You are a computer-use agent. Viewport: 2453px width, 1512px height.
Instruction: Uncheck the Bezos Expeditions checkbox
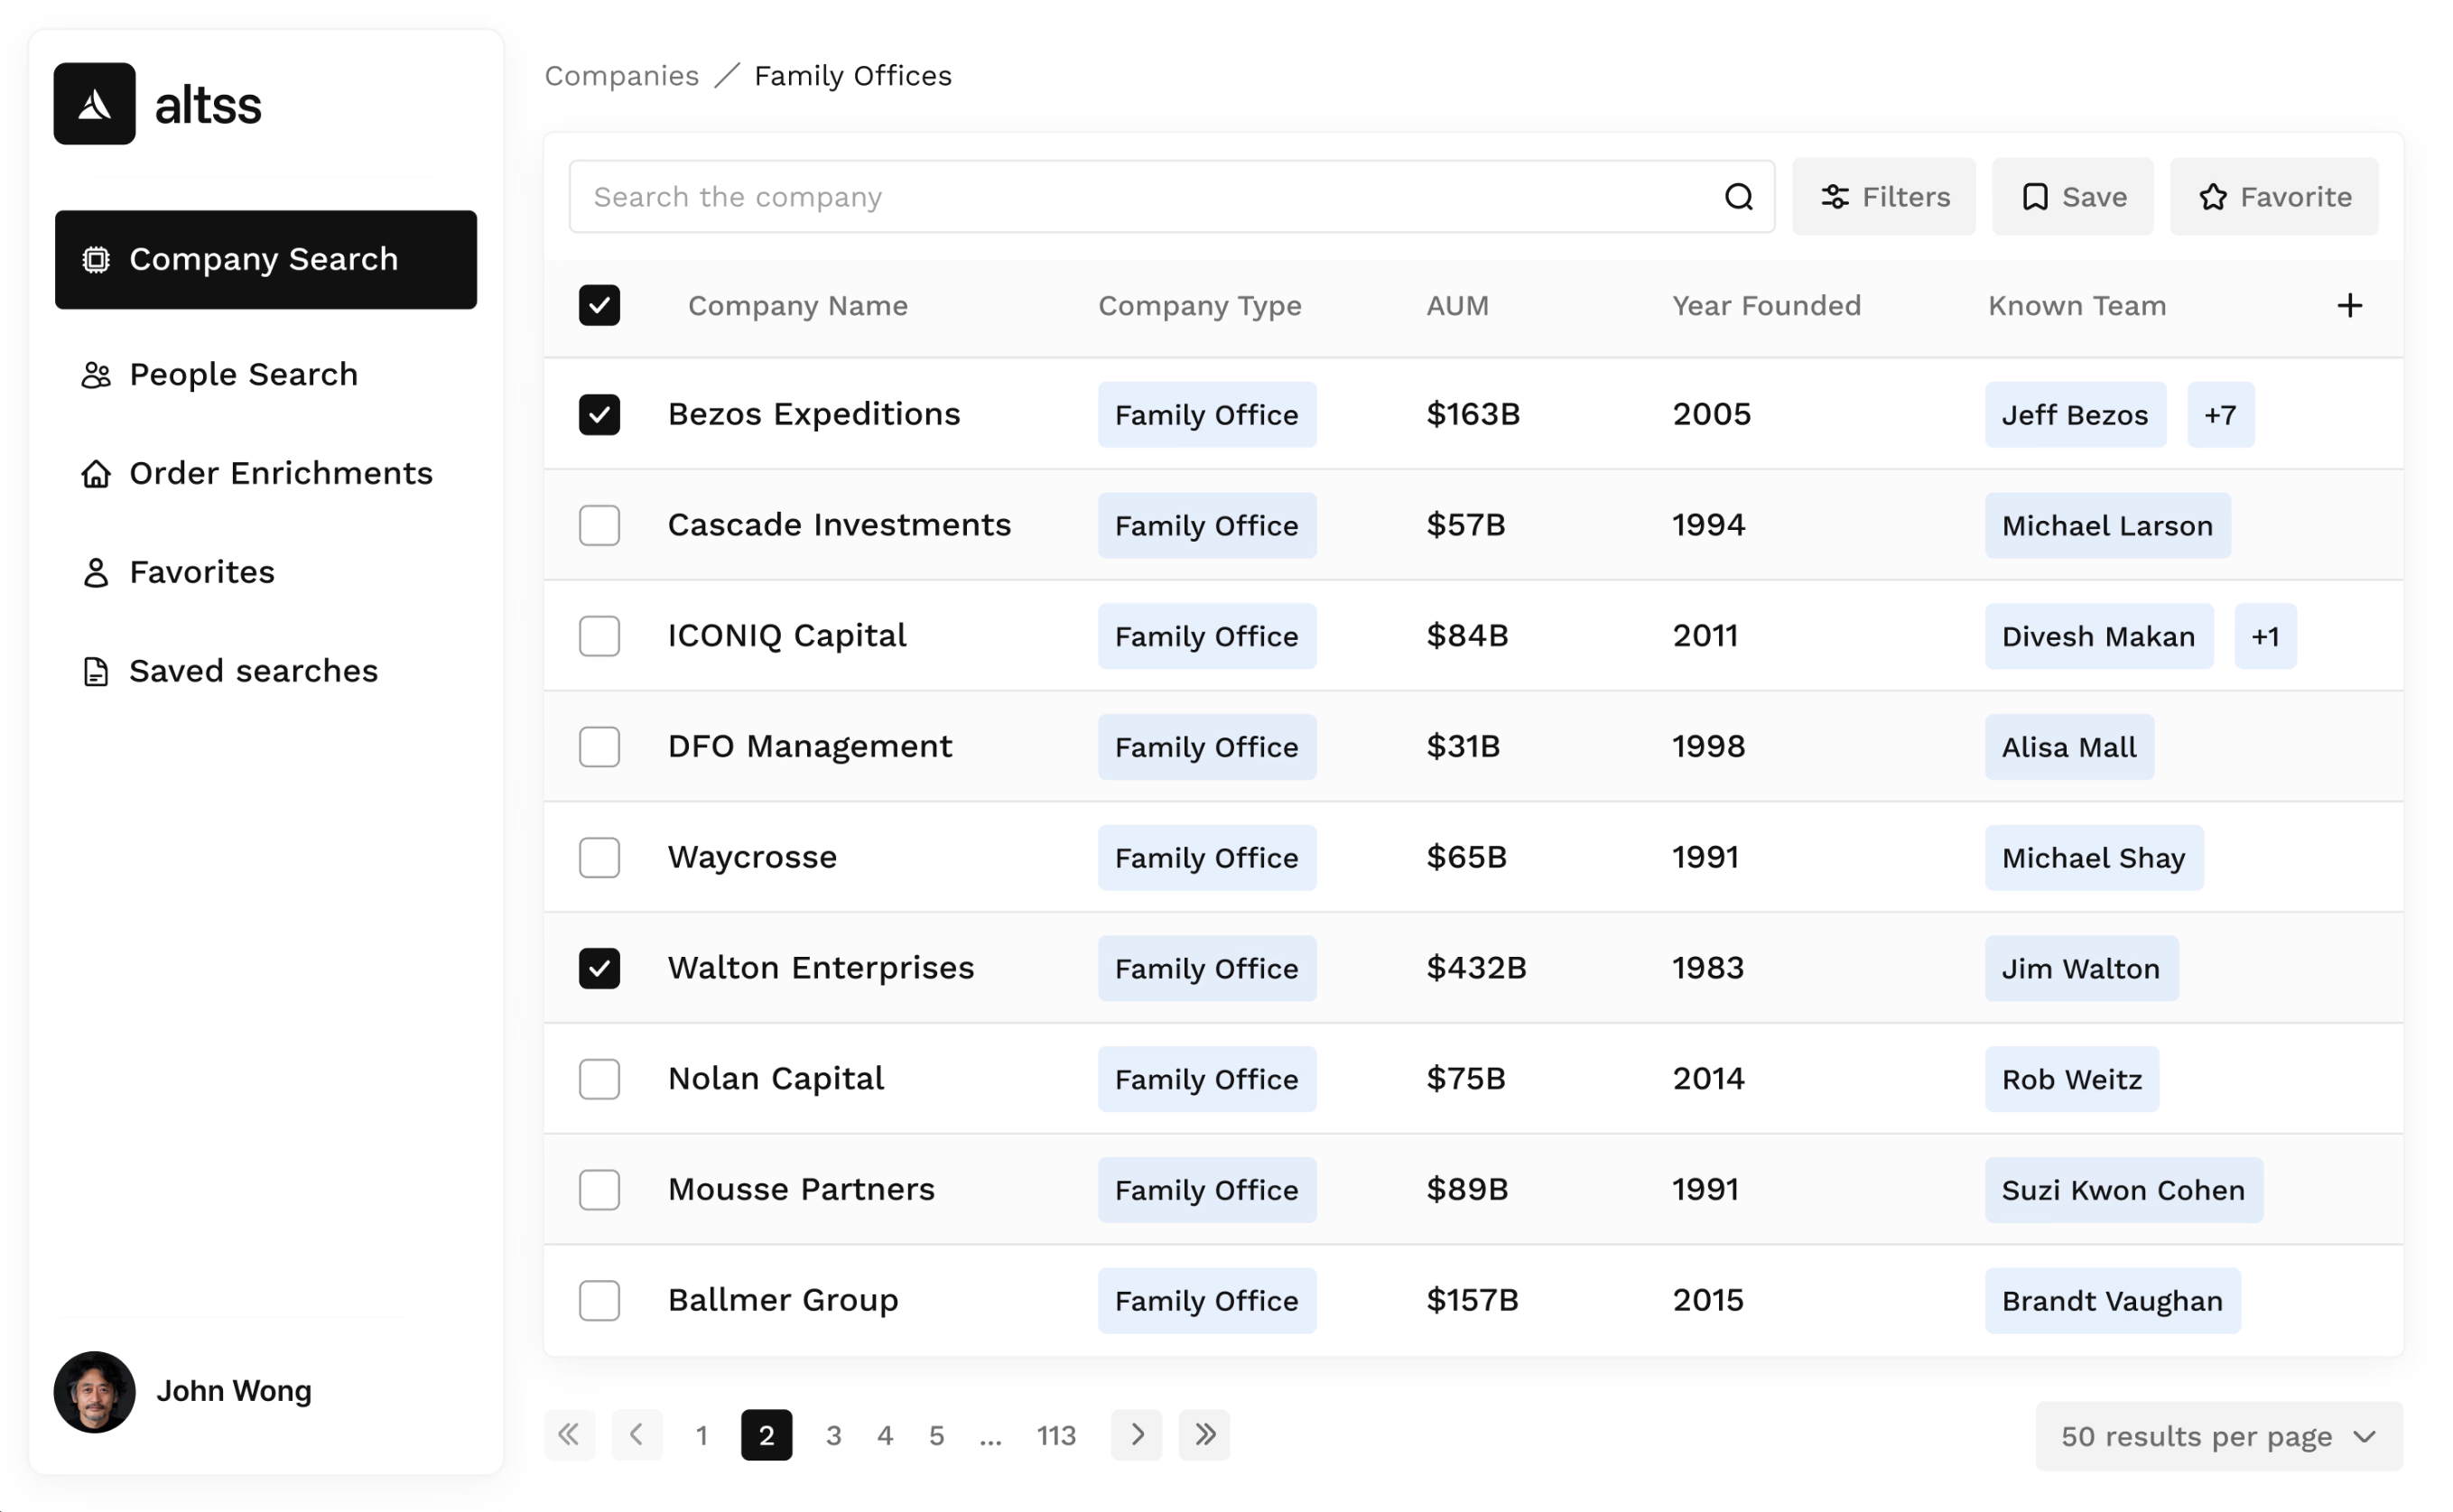coord(599,414)
